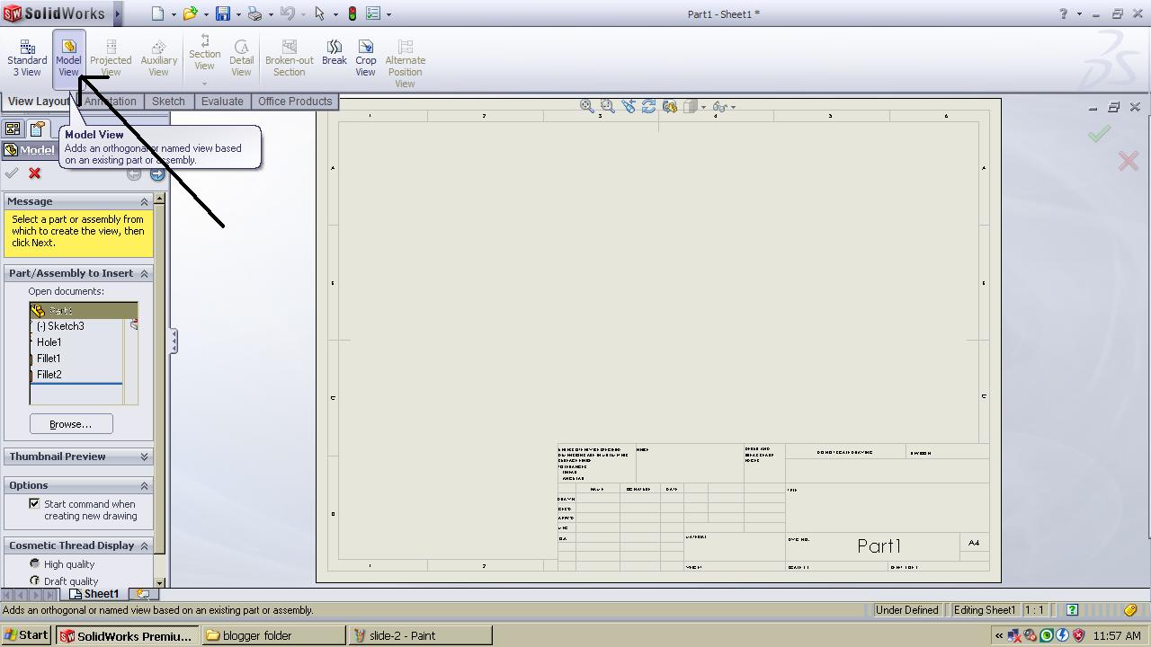Viewport: 1151px width, 647px height.
Task: Select Fillet1 in the Open documents list
Action: click(49, 358)
